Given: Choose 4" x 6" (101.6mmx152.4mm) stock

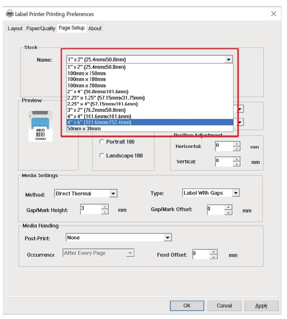Looking at the screenshot, I should (150, 122).
